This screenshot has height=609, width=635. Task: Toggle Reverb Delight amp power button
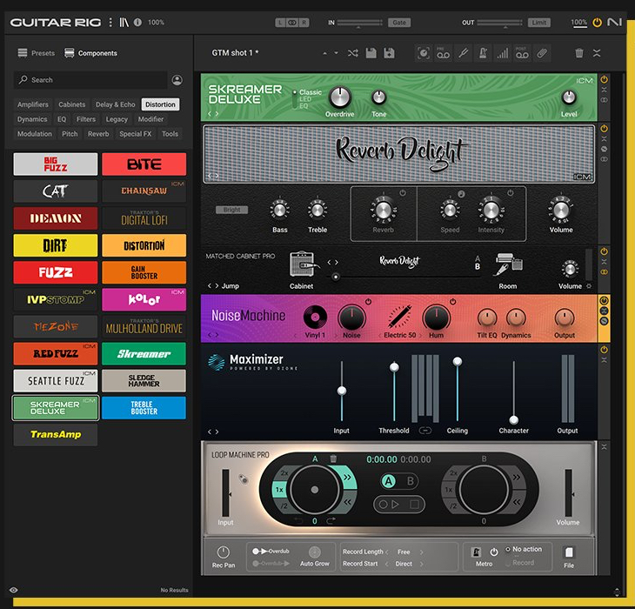[x=604, y=129]
